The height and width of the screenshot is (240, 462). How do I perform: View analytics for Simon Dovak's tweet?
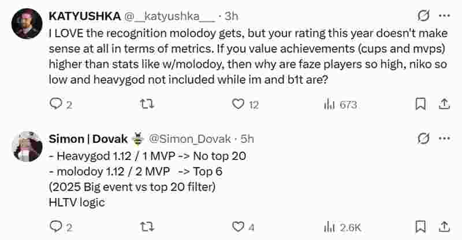[330, 227]
